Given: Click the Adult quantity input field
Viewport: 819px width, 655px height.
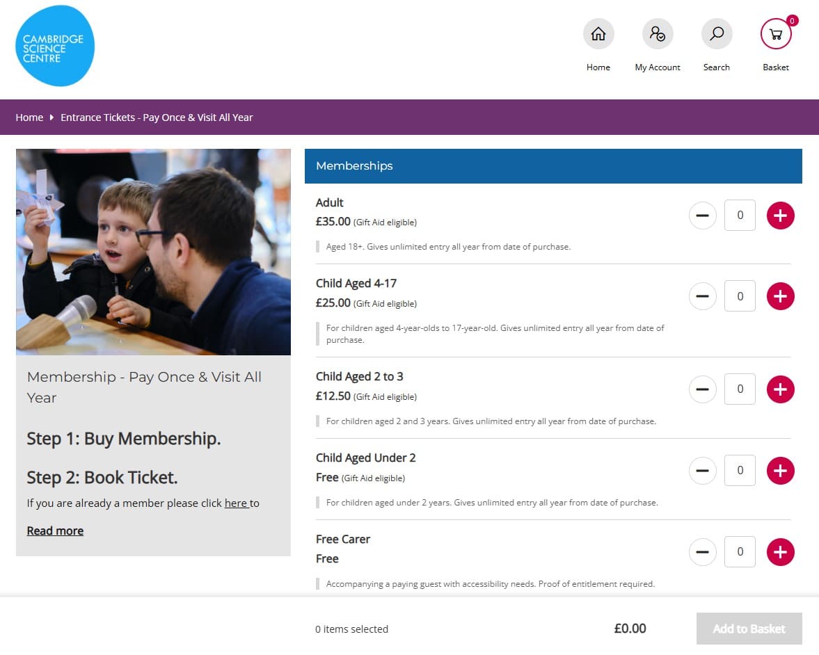Looking at the screenshot, I should 740,216.
